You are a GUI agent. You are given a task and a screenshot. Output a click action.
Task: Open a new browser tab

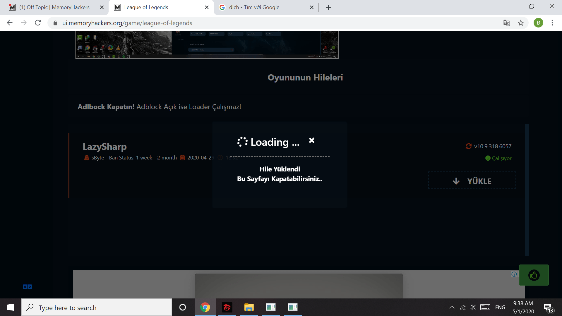click(x=328, y=7)
